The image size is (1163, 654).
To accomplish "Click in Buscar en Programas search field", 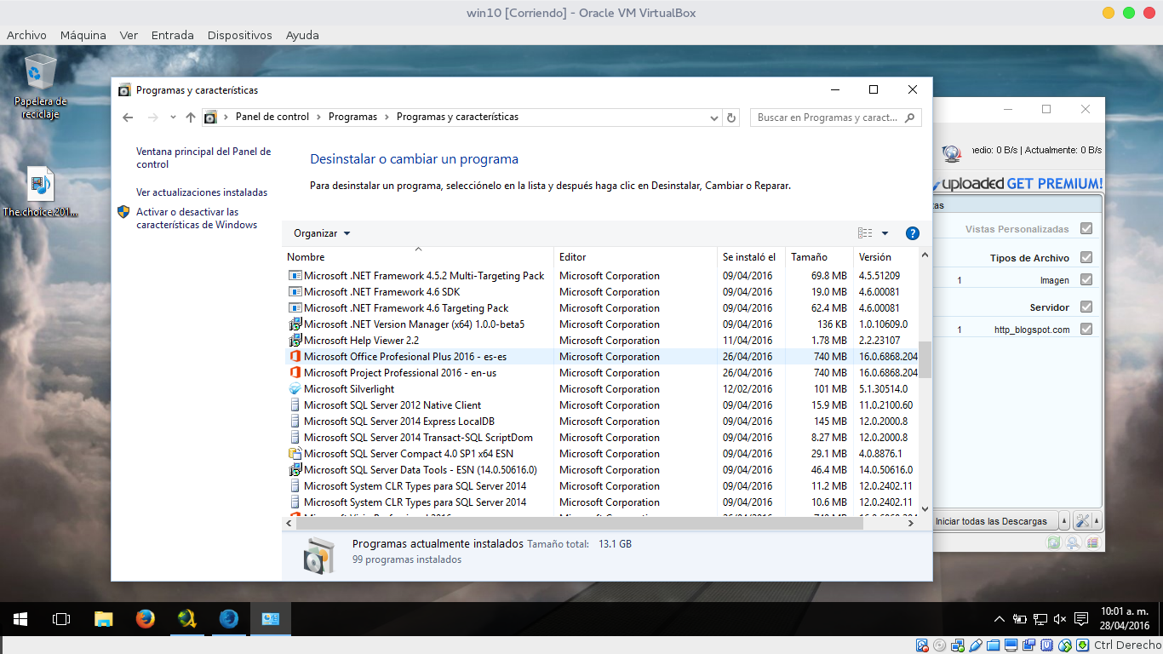I will pyautogui.click(x=827, y=118).
